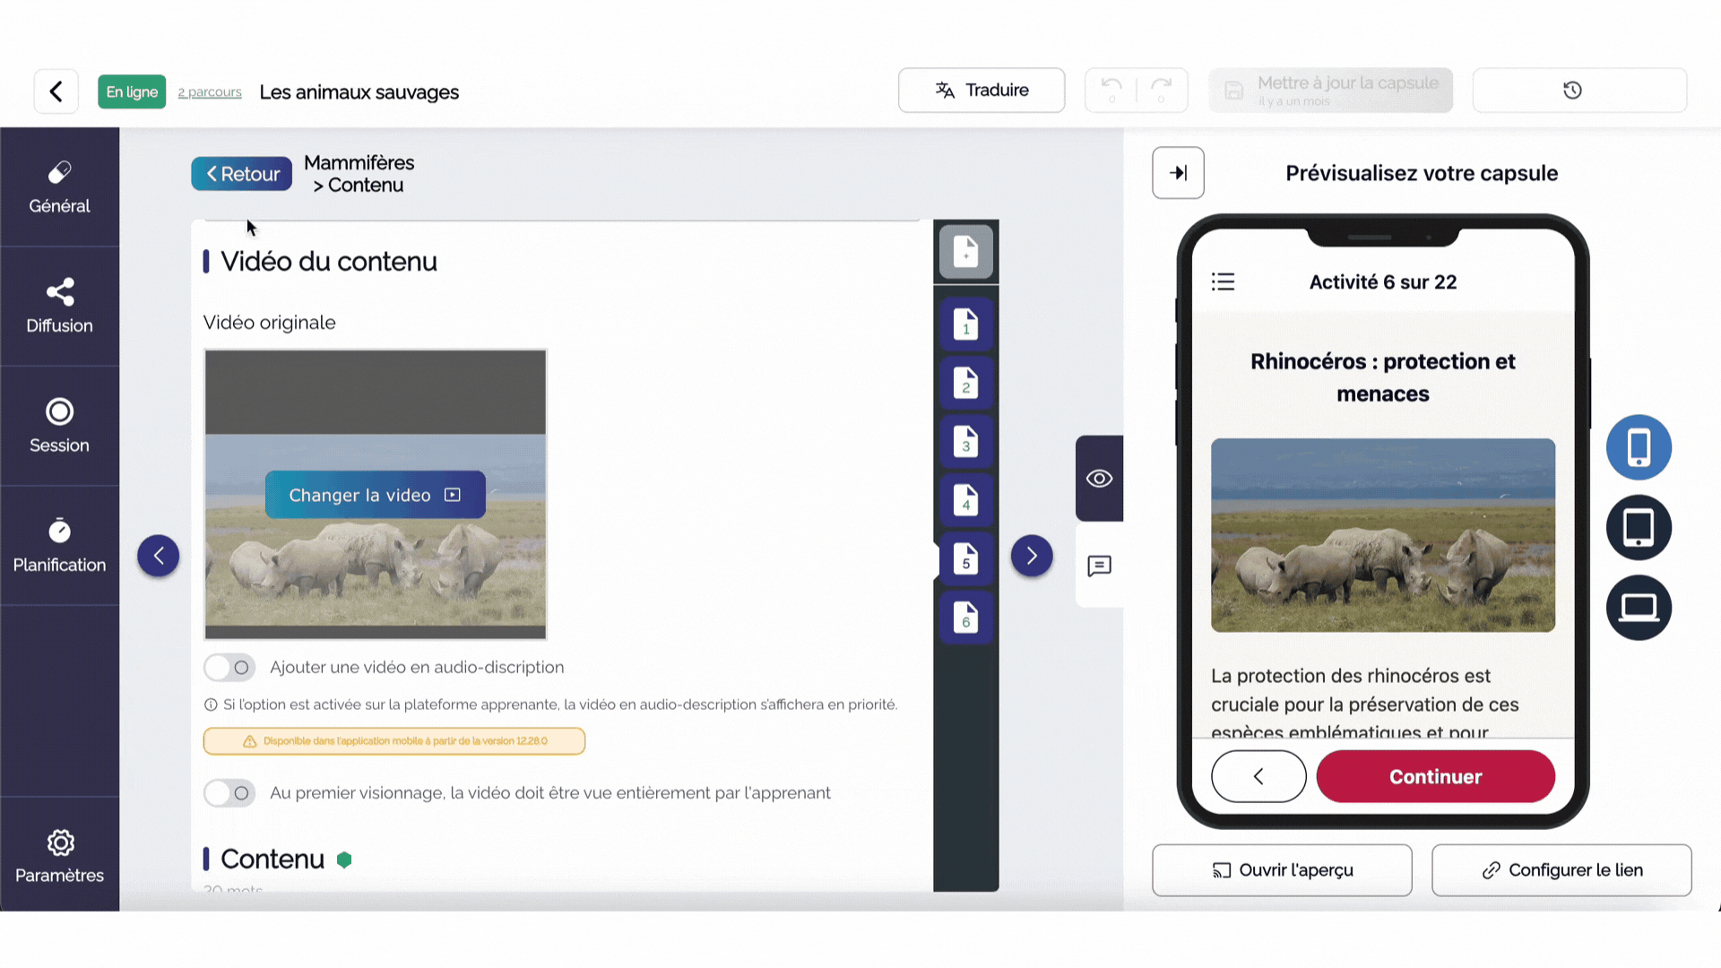Click the Traduire button
The width and height of the screenshot is (1721, 968).
tap(982, 91)
